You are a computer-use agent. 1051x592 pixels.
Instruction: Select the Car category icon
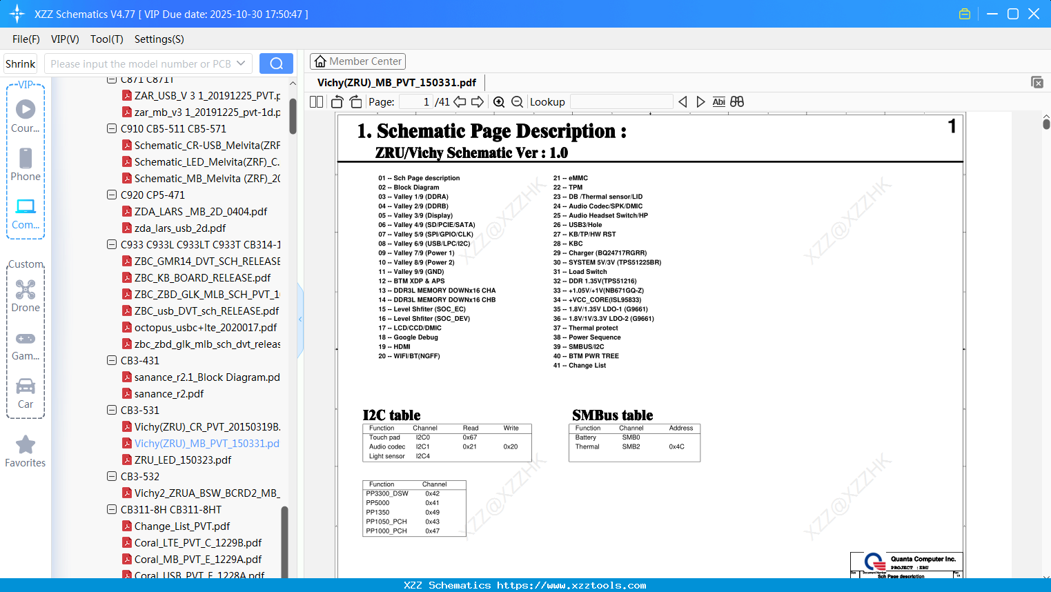26,393
